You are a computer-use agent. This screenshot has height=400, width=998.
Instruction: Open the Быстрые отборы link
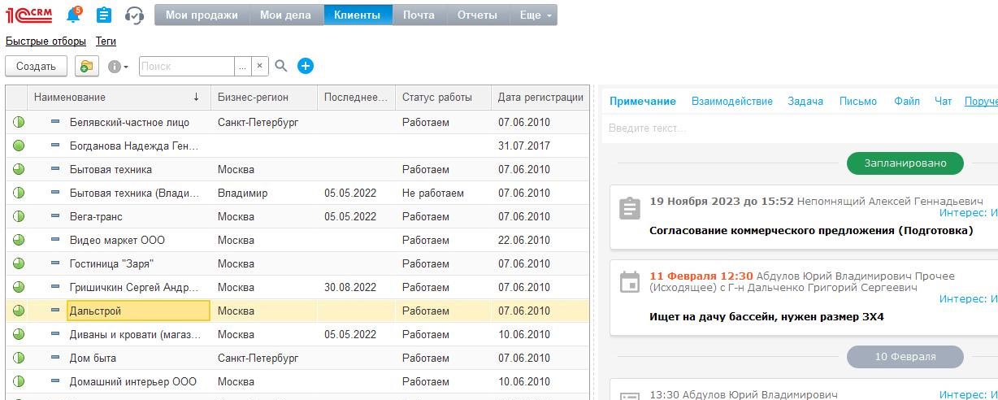pyautogui.click(x=46, y=41)
